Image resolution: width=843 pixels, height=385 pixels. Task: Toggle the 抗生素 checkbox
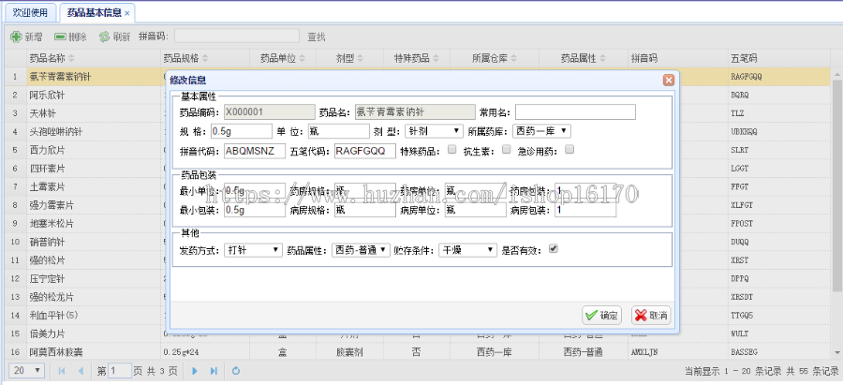pos(506,150)
